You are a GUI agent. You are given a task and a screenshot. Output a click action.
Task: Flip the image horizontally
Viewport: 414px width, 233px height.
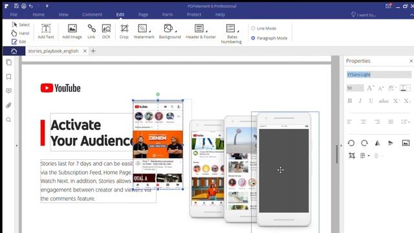tap(378, 143)
